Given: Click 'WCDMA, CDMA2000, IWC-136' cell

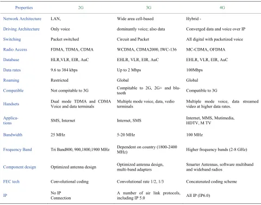Looking at the screenshot, I should click(x=147, y=50).
